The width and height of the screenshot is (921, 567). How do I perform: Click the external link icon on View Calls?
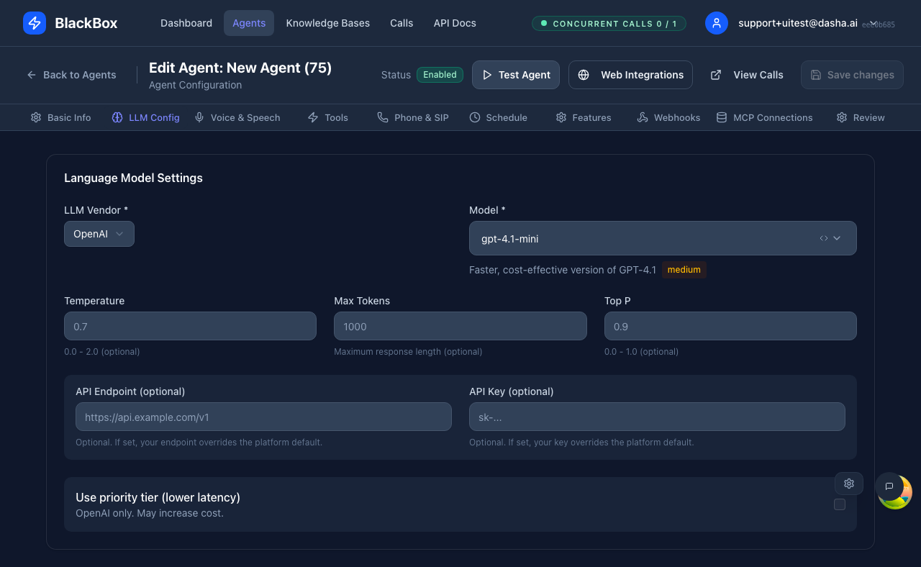point(714,74)
